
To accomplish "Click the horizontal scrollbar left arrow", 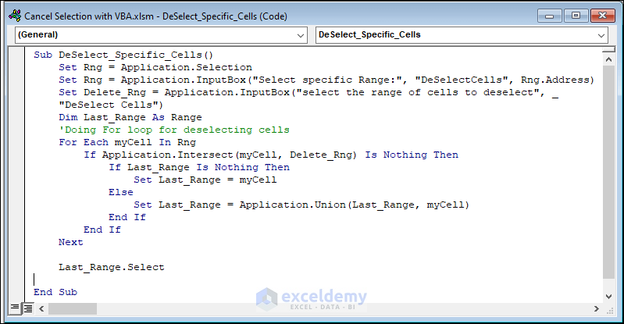I will tap(41, 308).
